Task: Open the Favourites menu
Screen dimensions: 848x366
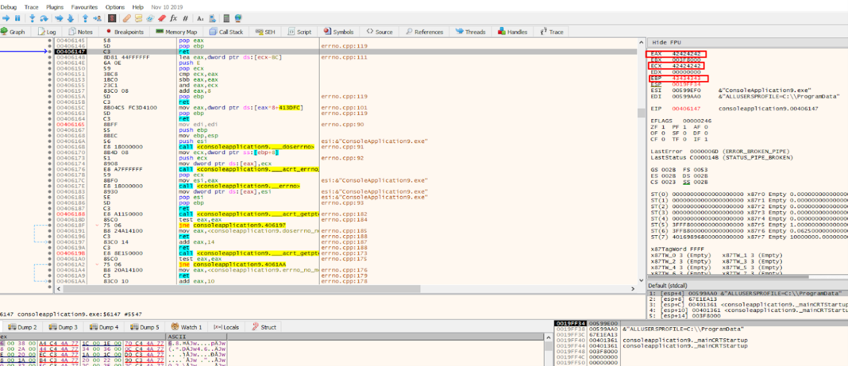Action: 84,7
